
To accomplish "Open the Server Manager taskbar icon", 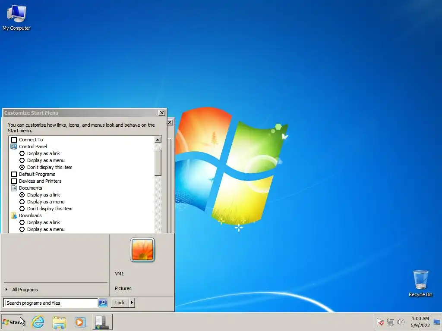I will [x=102, y=322].
